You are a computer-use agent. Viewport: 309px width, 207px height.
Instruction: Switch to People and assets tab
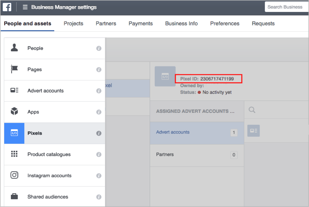(x=27, y=24)
